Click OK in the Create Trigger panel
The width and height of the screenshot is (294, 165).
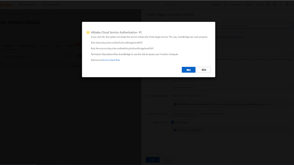[153, 160]
